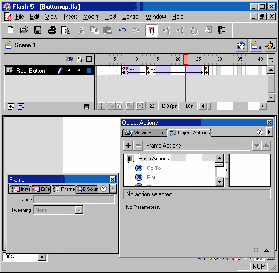Toggle the Snap to Objects magnet icon
Image resolution: width=279 pixels, height=273 pixels.
151,30
